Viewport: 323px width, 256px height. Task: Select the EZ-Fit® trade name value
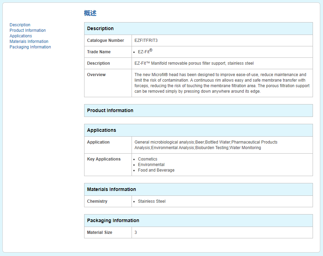[x=145, y=52]
